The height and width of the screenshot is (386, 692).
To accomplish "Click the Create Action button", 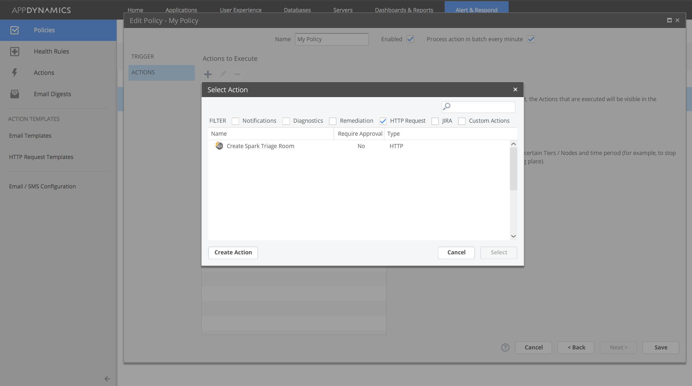I will tap(233, 252).
